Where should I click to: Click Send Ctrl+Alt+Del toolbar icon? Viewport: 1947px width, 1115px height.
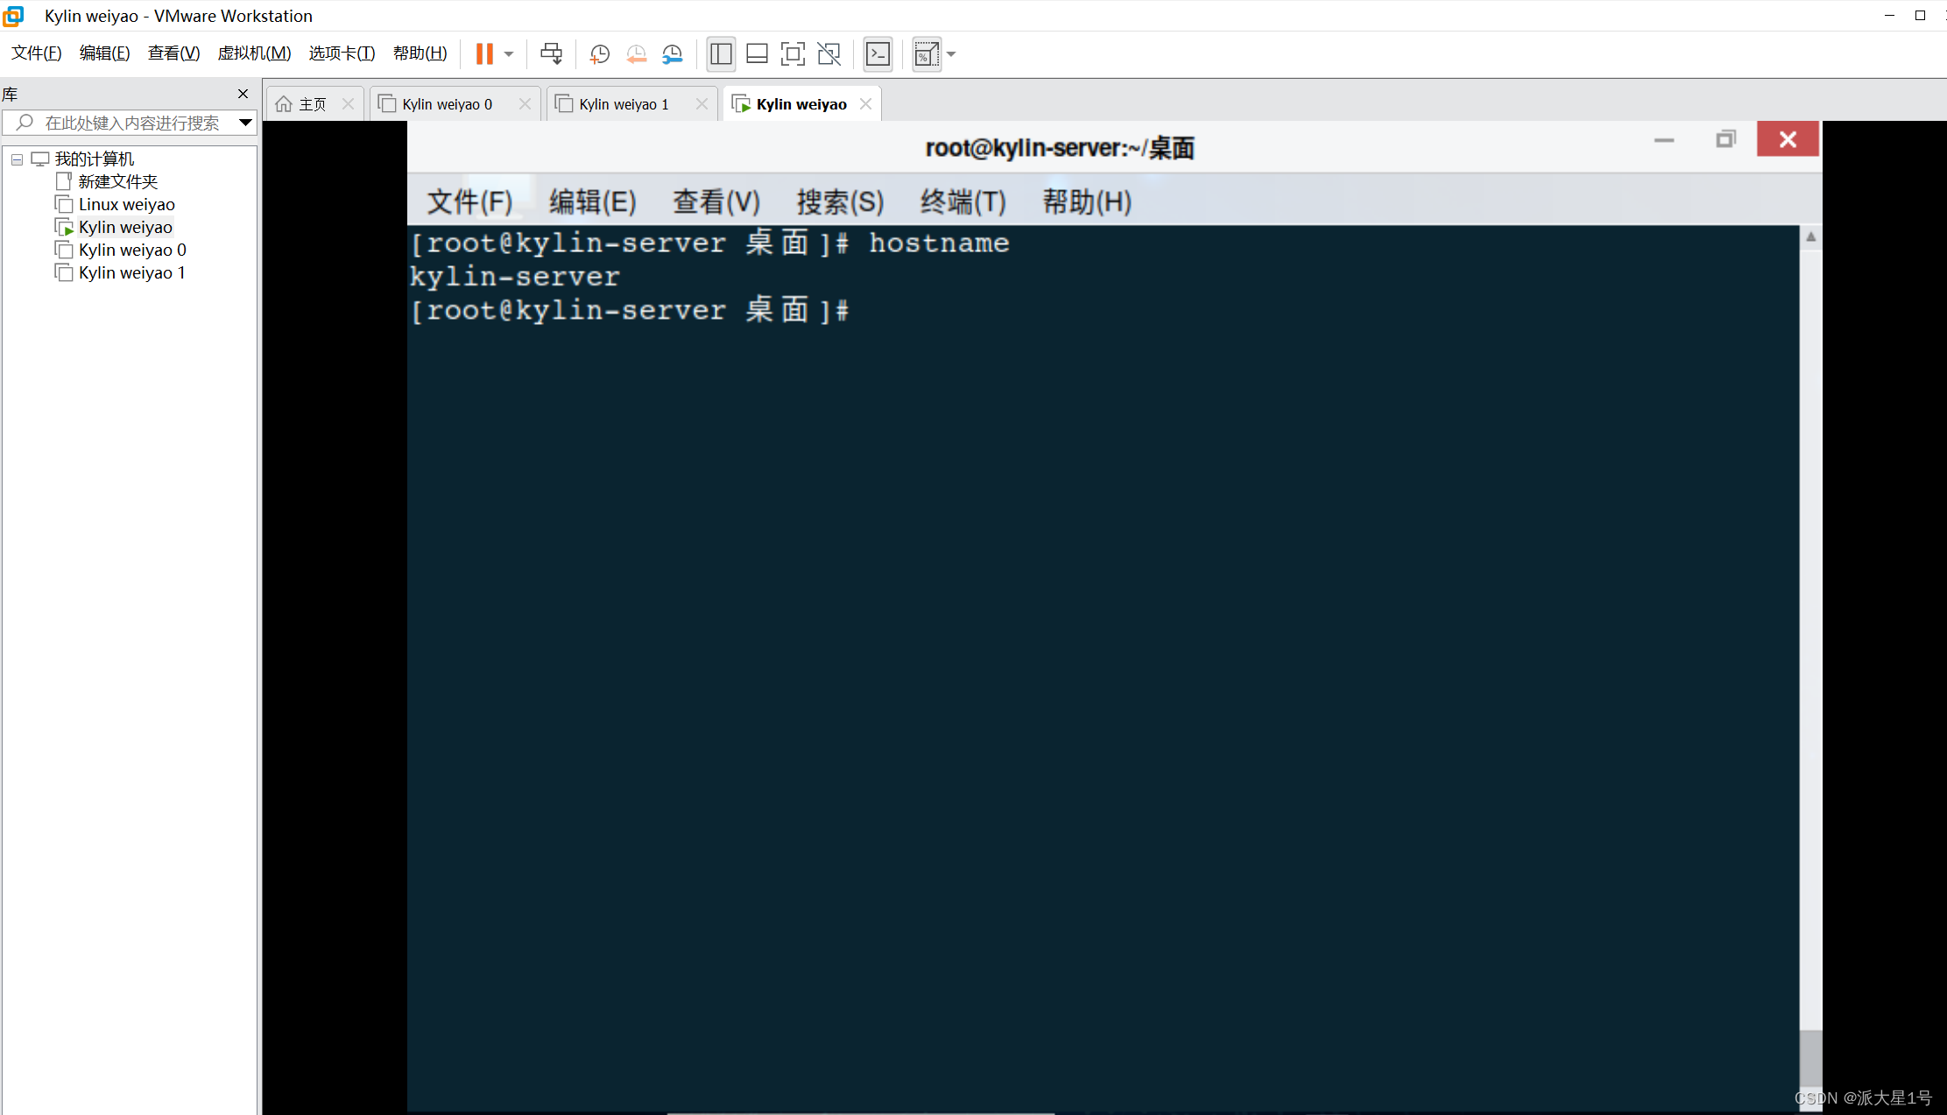click(x=551, y=54)
